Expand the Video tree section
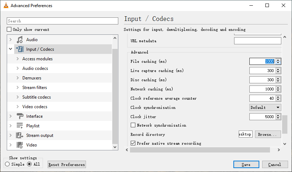 click(x=11, y=145)
